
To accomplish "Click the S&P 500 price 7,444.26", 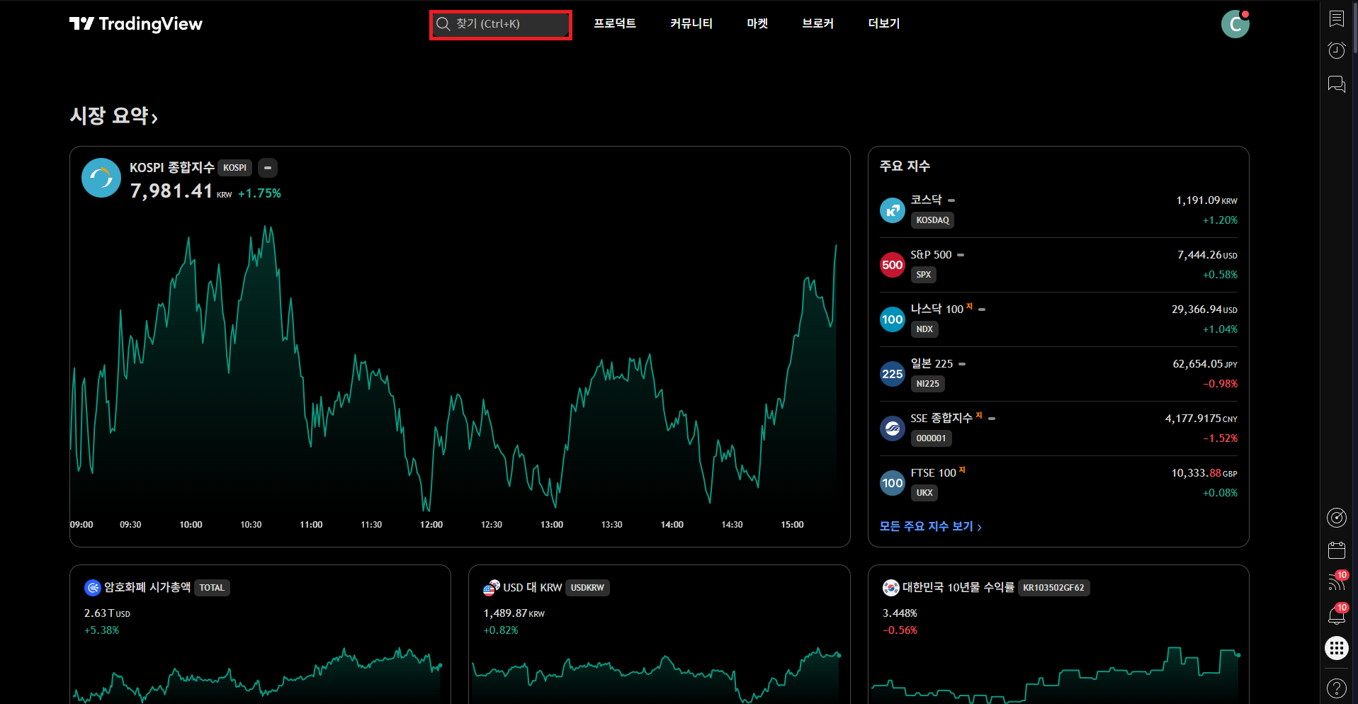I will pyautogui.click(x=1199, y=255).
